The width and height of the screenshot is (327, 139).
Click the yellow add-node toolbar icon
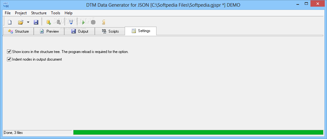coord(49,22)
